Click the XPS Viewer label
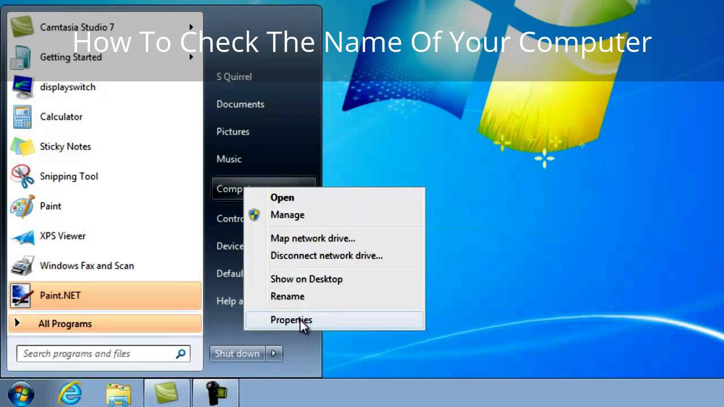This screenshot has height=407, width=724. click(x=63, y=236)
